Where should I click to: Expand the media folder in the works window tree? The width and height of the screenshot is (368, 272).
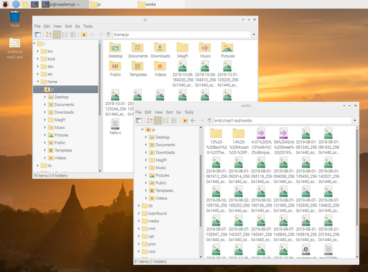click(x=139, y=221)
